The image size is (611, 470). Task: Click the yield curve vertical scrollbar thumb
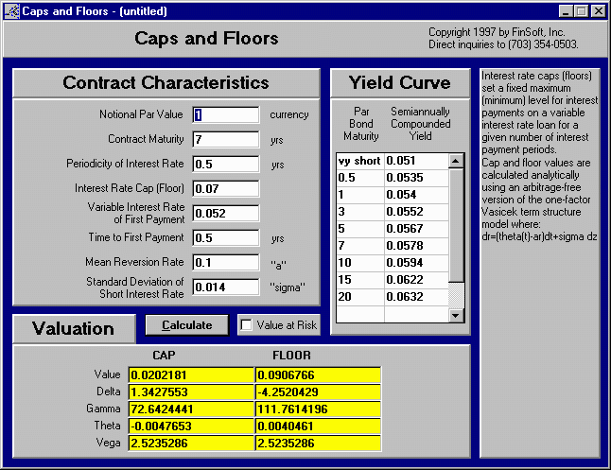pyautogui.click(x=456, y=224)
